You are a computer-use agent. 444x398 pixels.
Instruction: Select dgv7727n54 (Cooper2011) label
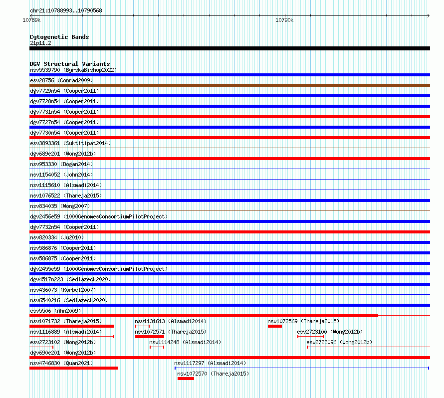(x=64, y=122)
